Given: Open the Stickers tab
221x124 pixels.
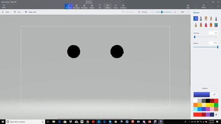Looking at the screenshot, I should 92,6.
